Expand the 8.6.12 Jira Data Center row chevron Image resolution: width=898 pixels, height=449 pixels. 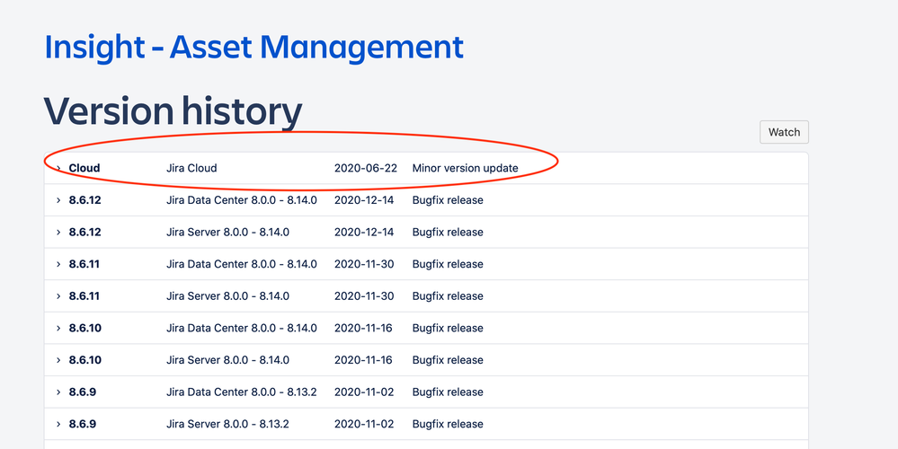[58, 200]
